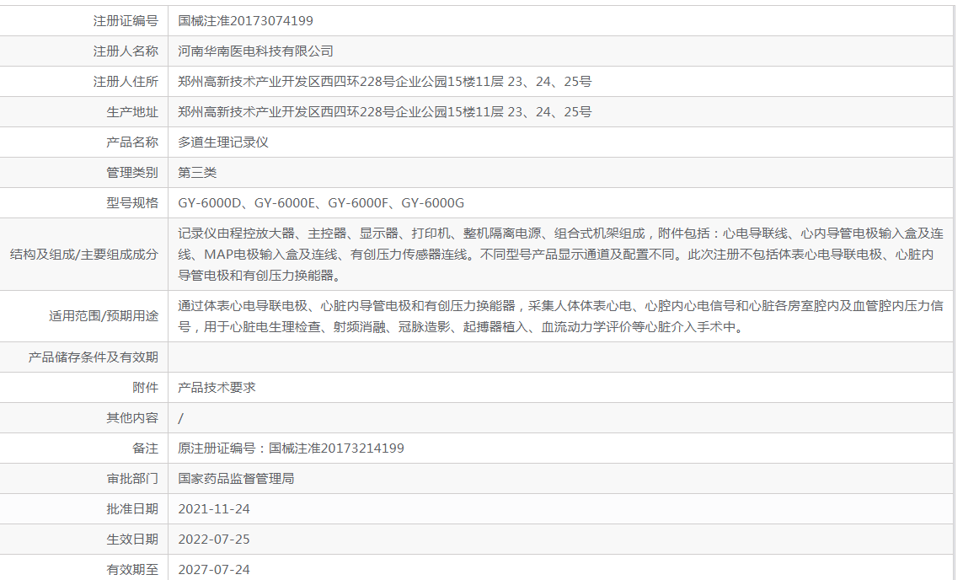
Task: Click the 其他内容 label
Action: (132, 418)
